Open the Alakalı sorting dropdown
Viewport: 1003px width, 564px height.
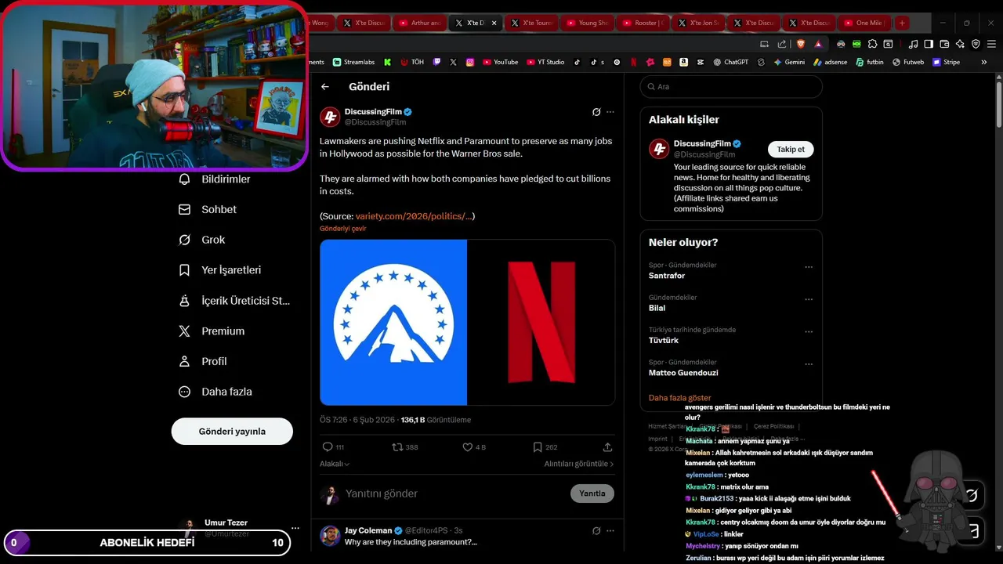335,464
